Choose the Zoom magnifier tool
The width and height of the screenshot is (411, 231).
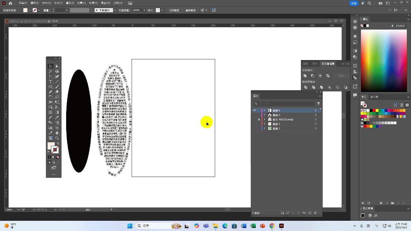click(57, 138)
